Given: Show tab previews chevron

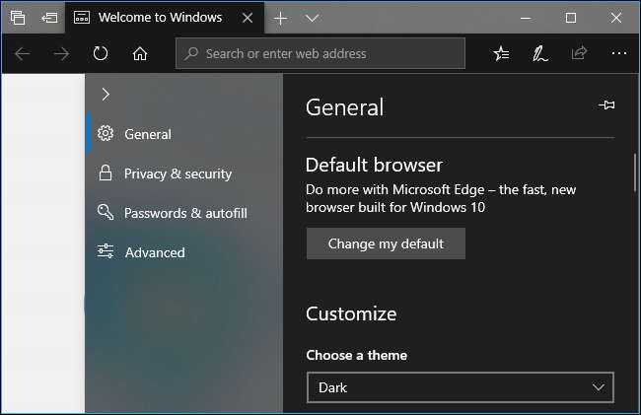Looking at the screenshot, I should click(312, 18).
